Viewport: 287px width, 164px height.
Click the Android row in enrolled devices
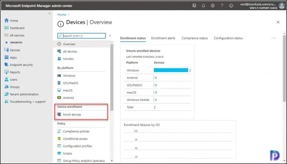click(x=158, y=78)
